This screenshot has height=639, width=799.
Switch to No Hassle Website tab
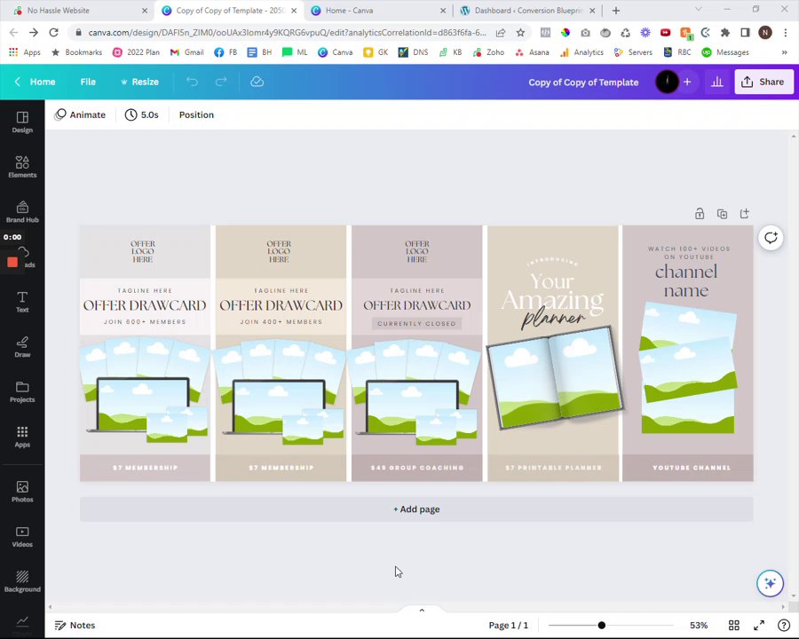pyautogui.click(x=82, y=10)
